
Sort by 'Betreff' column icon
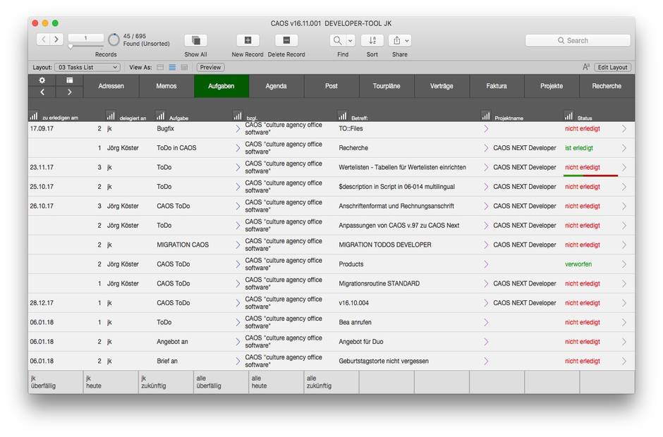(343, 116)
